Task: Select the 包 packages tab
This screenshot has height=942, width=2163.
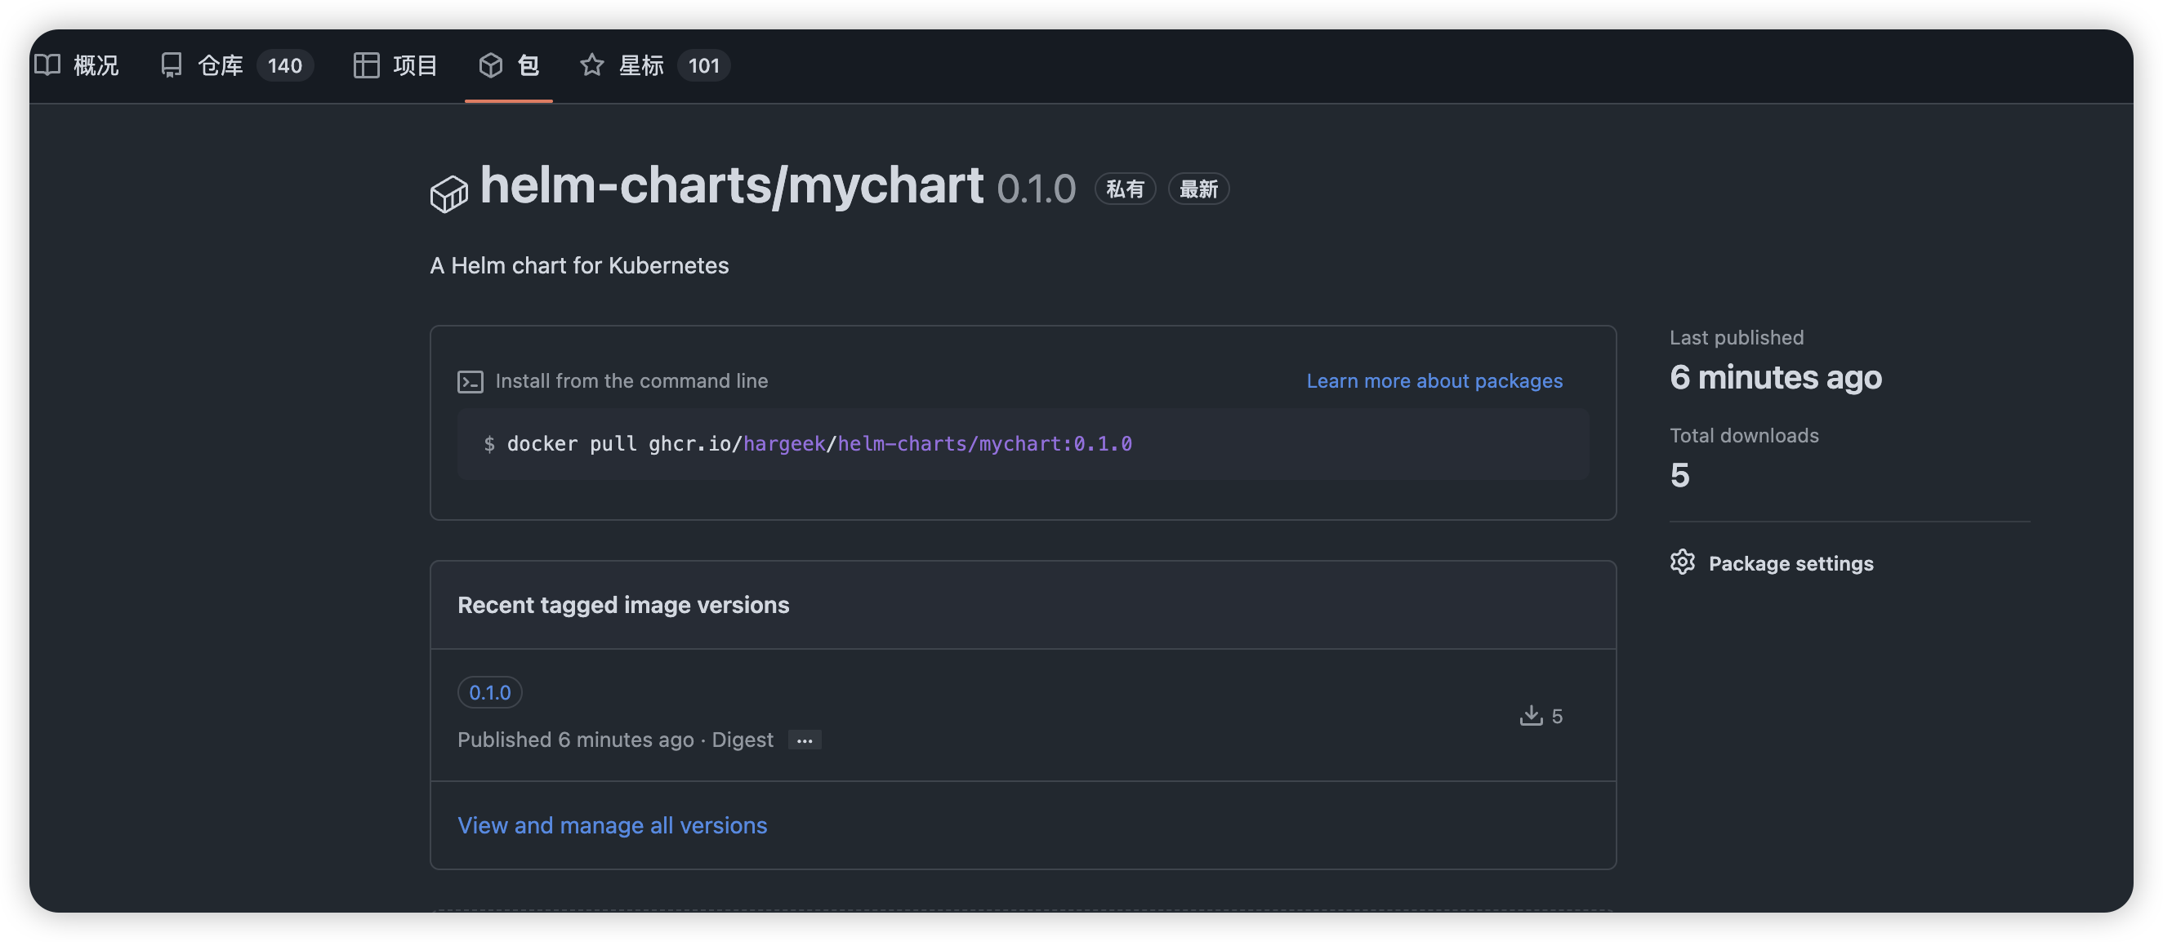Action: tap(528, 65)
